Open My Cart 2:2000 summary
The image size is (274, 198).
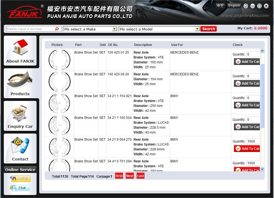[252, 28]
